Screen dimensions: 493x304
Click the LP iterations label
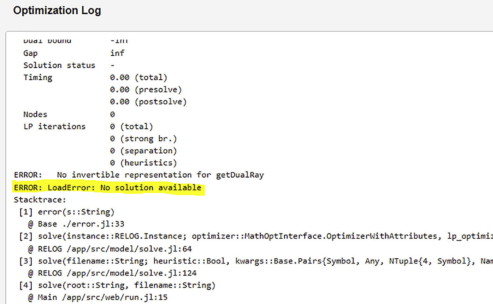pos(55,126)
